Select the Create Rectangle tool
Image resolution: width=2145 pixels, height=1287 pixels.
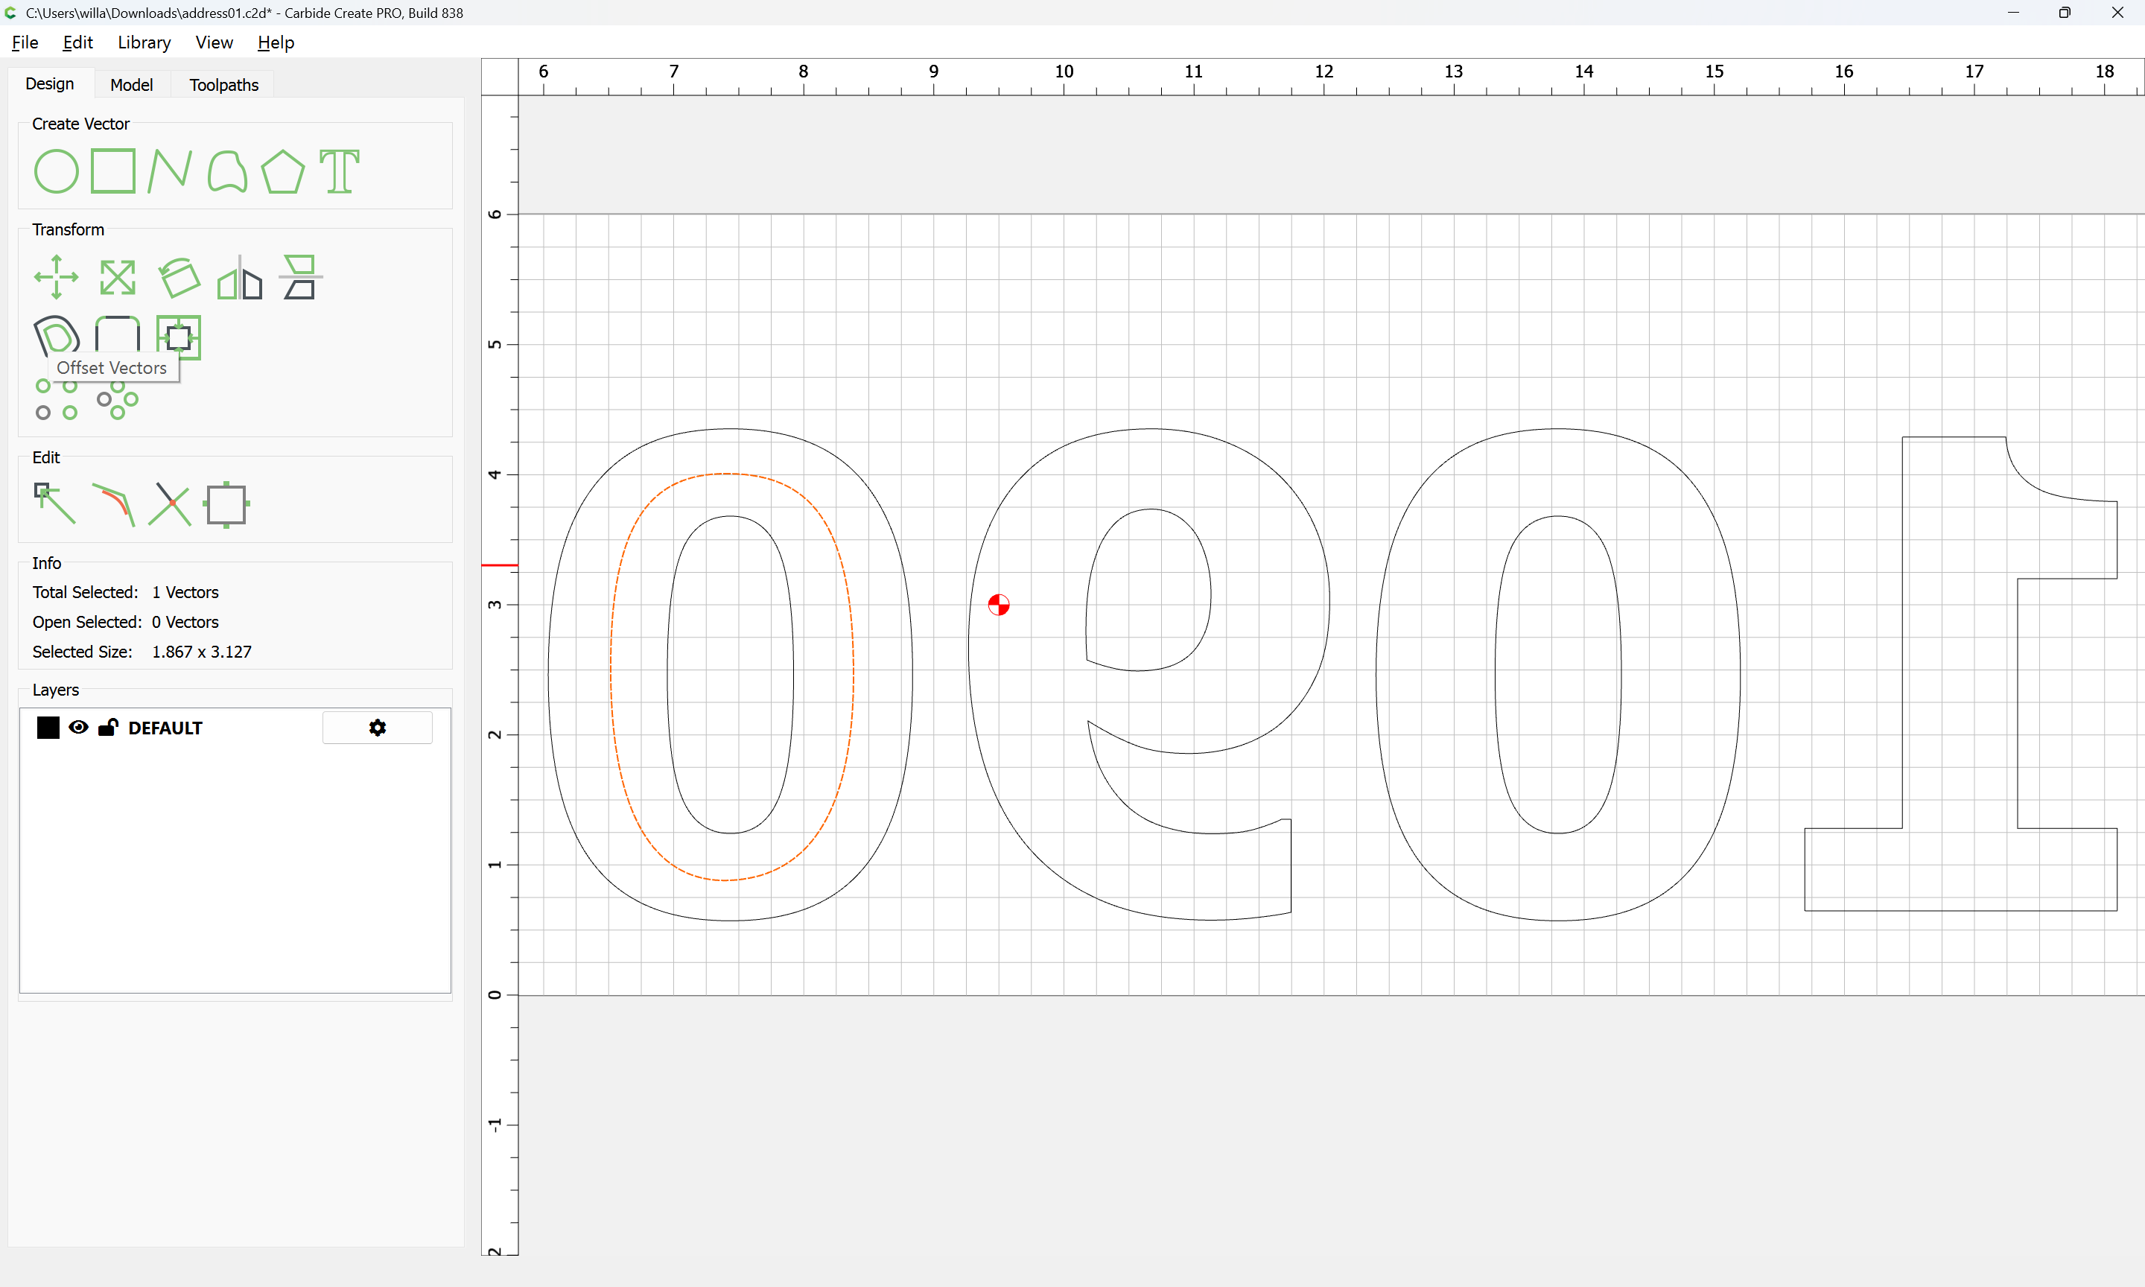[x=113, y=171]
